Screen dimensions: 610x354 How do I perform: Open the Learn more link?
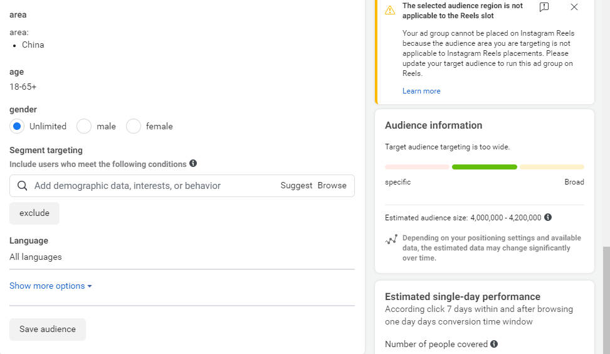pos(421,91)
